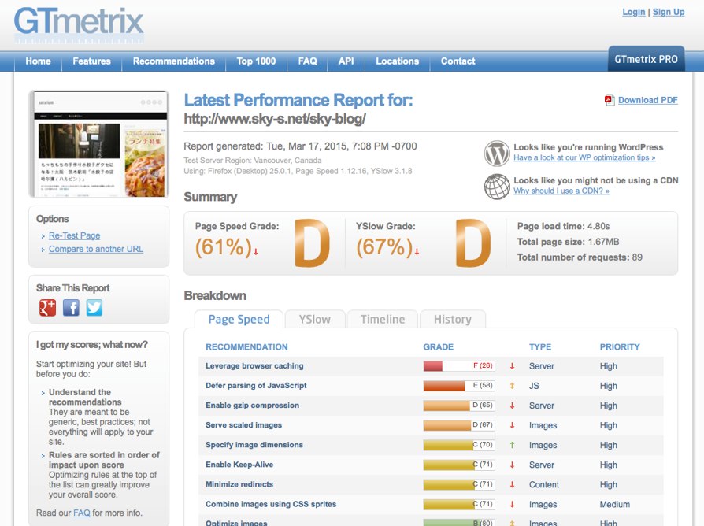Open the Features menu item
The width and height of the screenshot is (704, 526).
91,61
